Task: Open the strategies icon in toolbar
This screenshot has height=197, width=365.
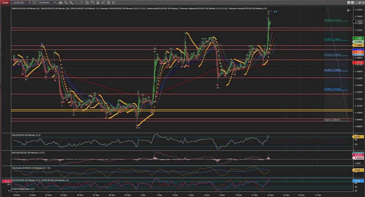Action: coord(103,3)
